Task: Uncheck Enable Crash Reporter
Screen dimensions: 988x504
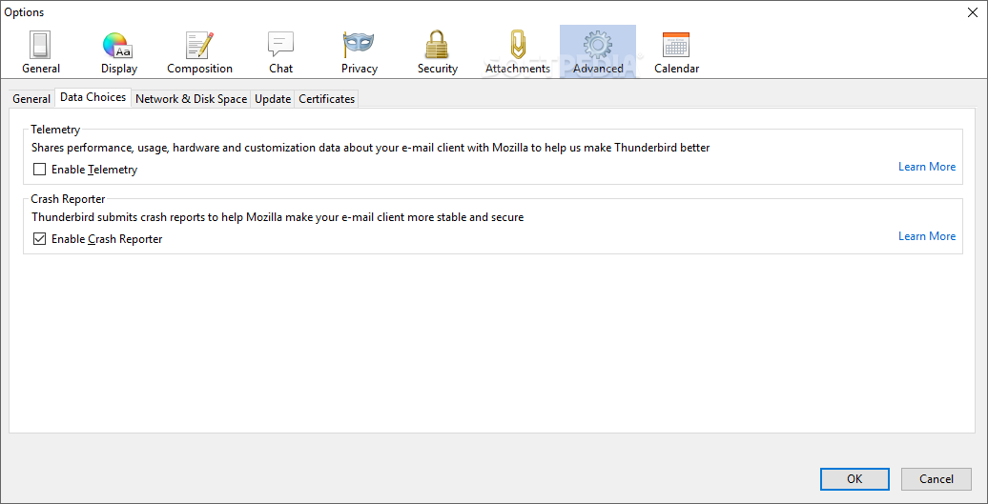Action: tap(40, 239)
